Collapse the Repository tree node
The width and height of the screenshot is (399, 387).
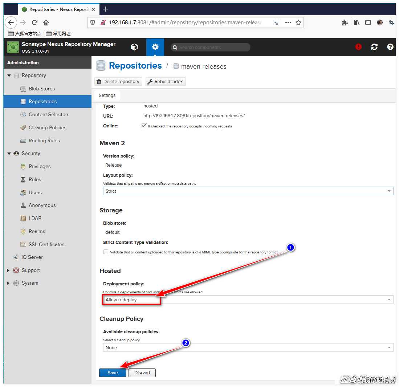(9, 75)
